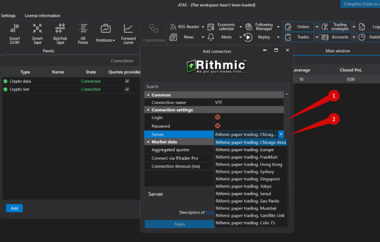Expand the Orders dropdown arrow
Viewport: 380px width, 242px height.
pos(317,27)
